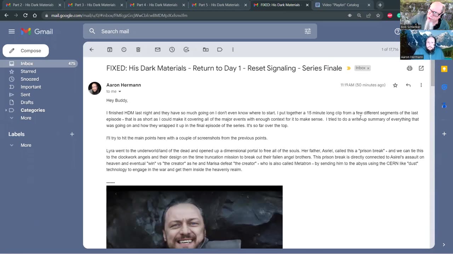
Task: Click the address bar URL
Action: point(119,16)
